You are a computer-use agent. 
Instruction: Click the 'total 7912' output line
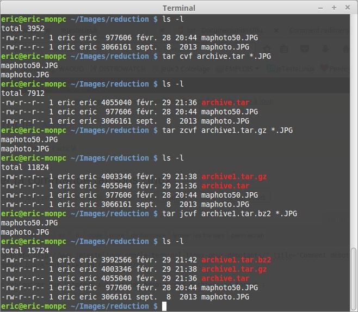(22, 93)
